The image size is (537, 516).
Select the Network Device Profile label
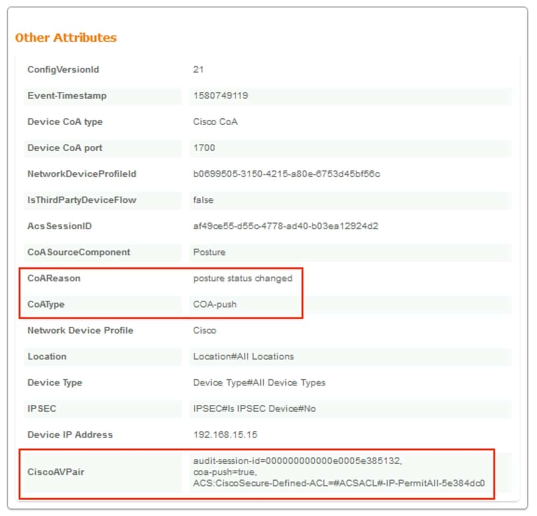[x=81, y=330]
